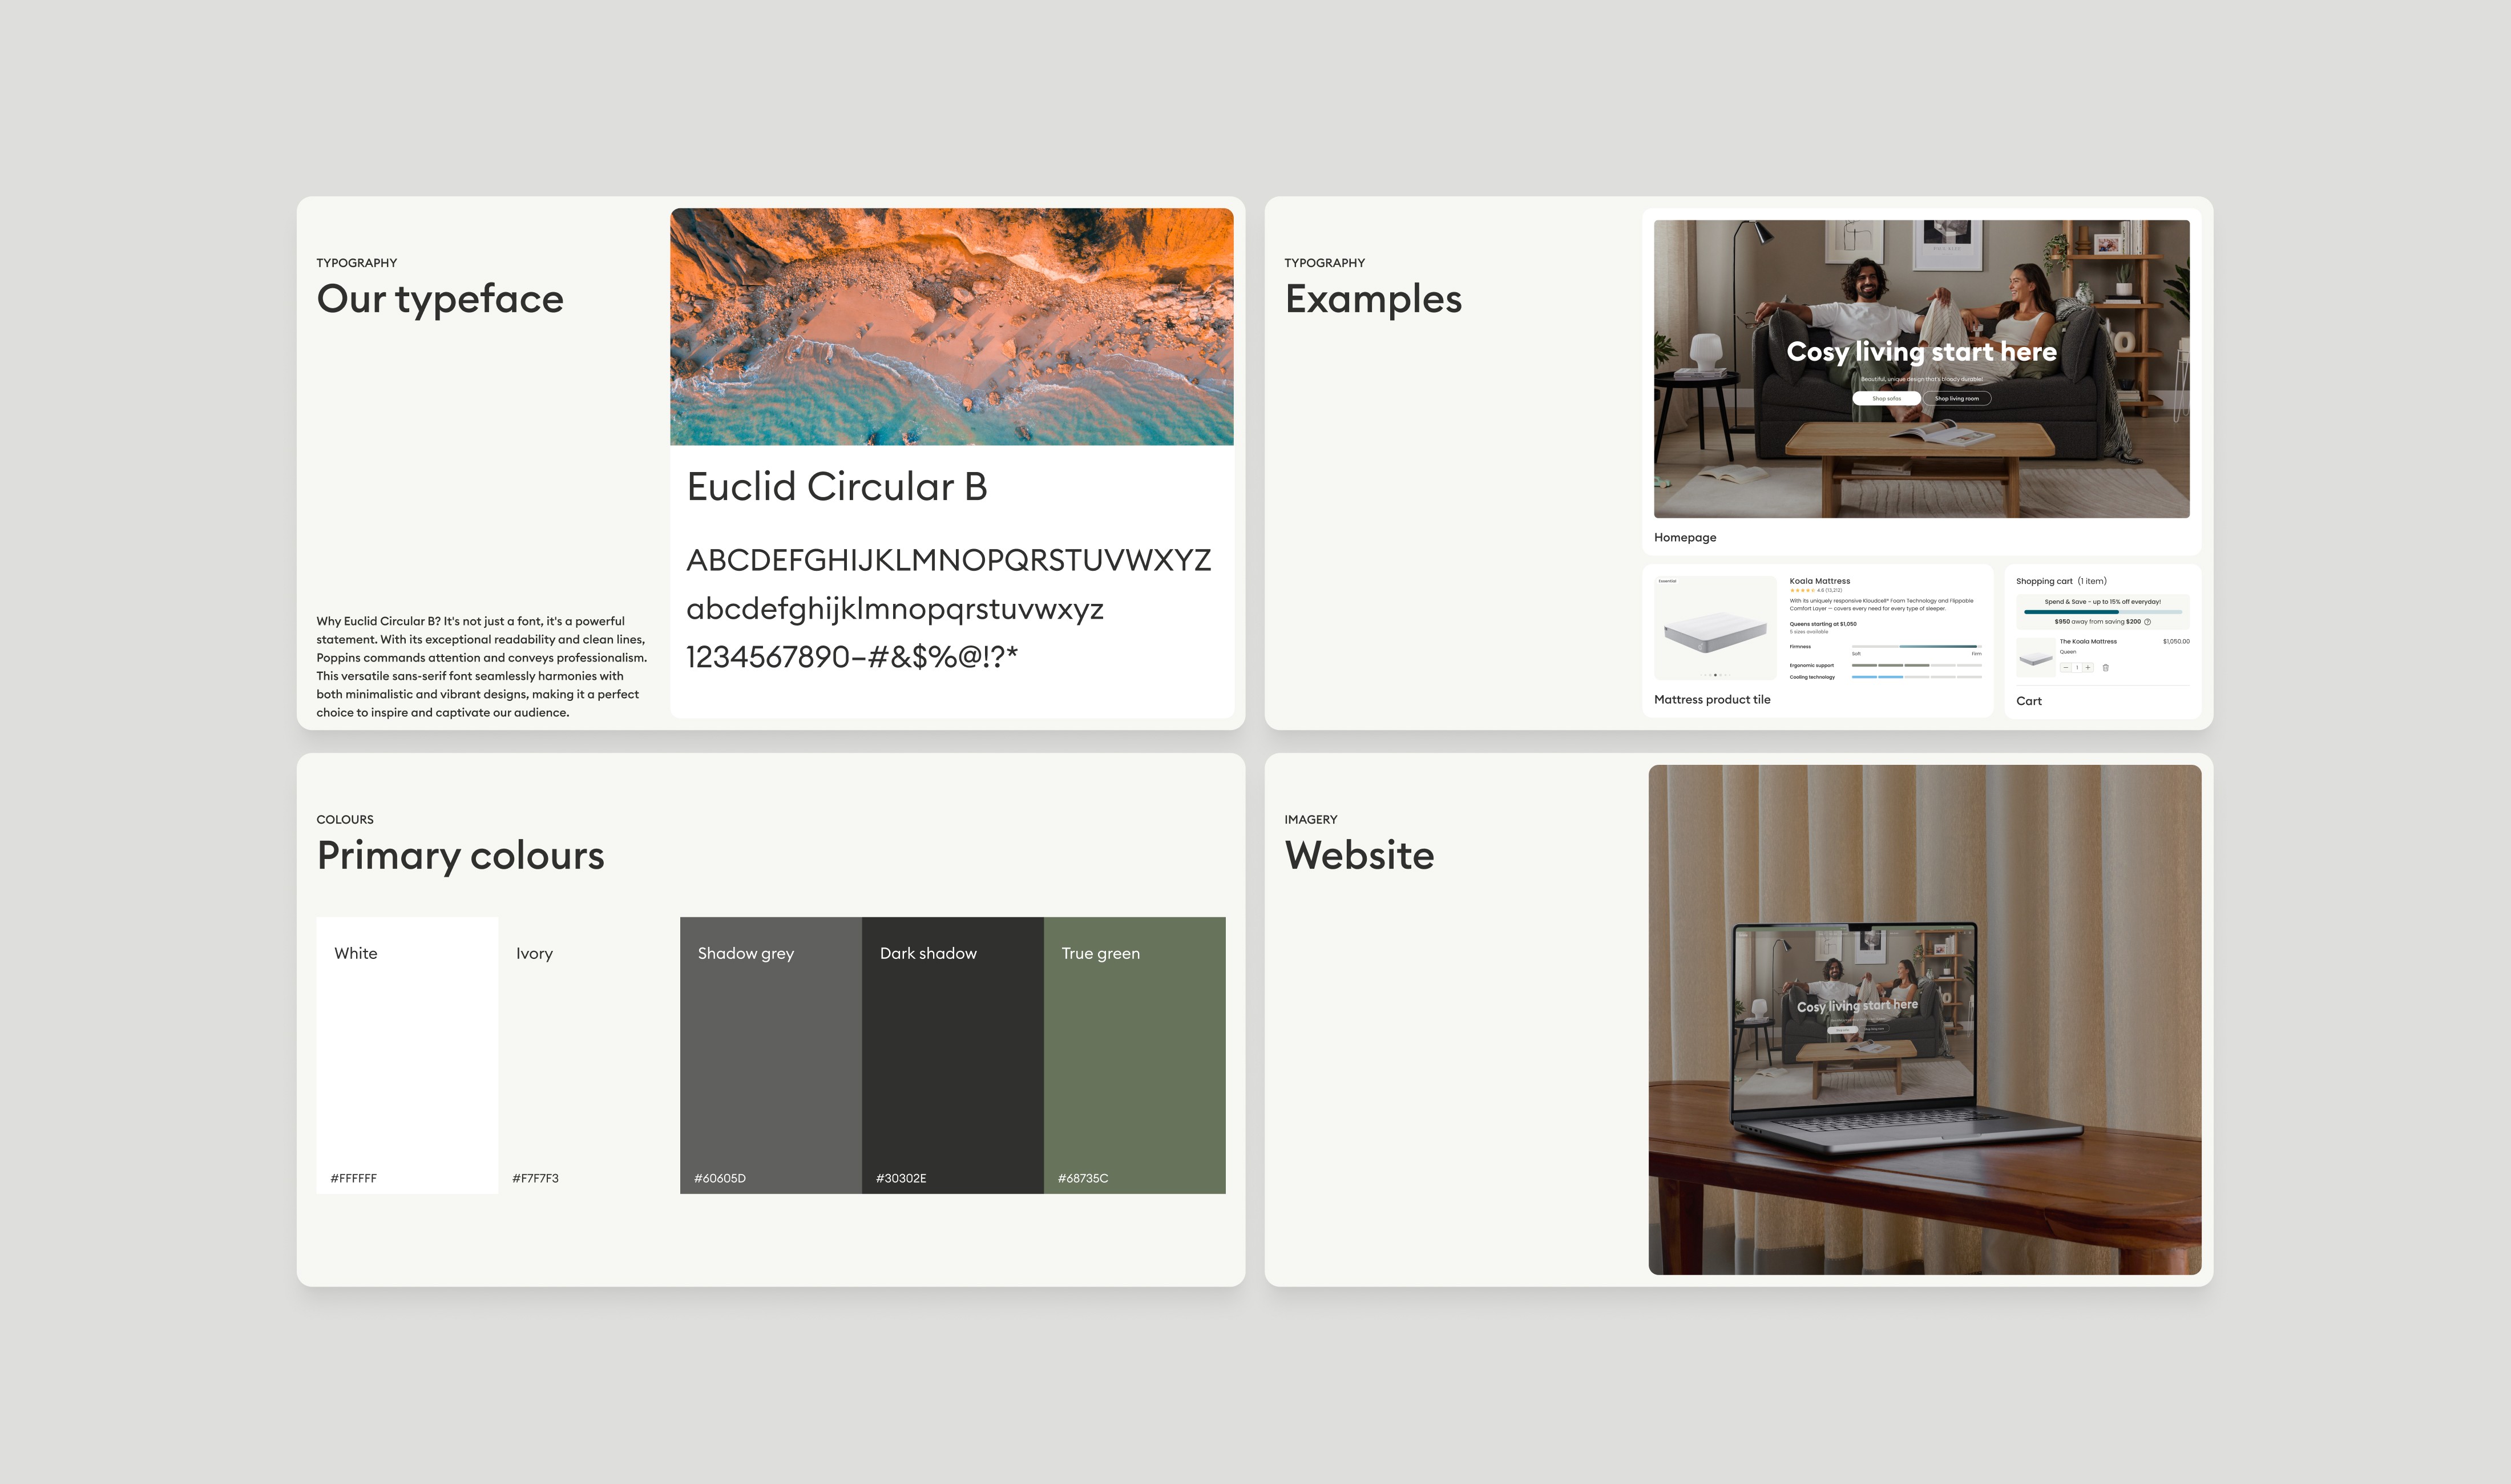Viewport: 2511px width, 1484px height.
Task: Click the star rating on Koala Mattress
Action: pos(1802,590)
